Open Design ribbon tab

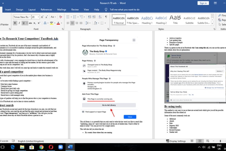pyautogui.click(x=20, y=10)
